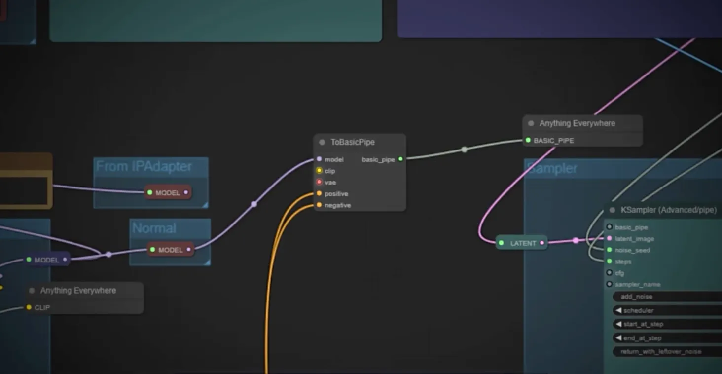Toggle the add_noise widget in KSampler

[666, 297]
